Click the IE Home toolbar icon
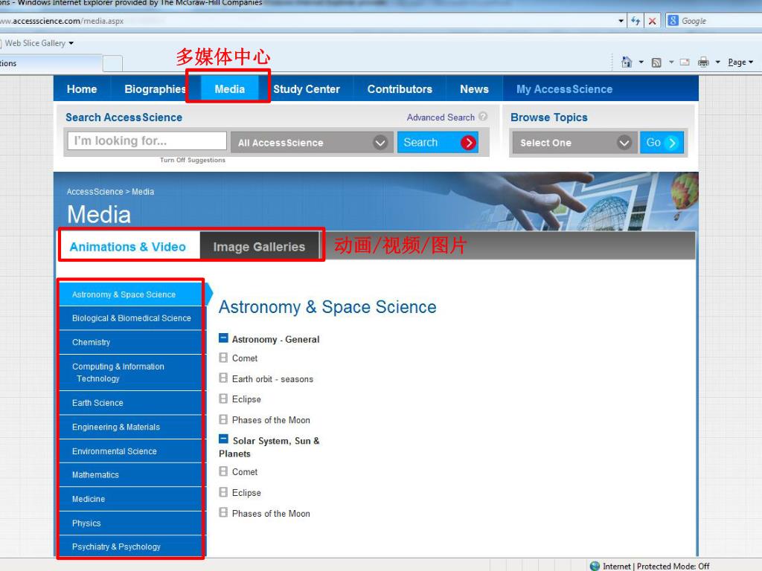The width and height of the screenshot is (762, 571). (x=627, y=62)
